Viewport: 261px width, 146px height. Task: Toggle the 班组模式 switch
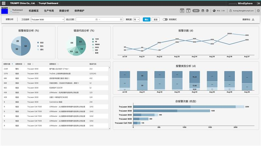[x=165, y=19]
